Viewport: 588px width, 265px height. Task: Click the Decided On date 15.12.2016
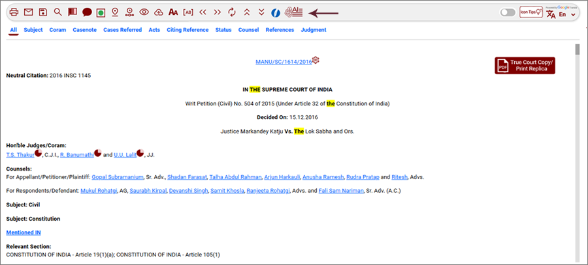(x=303, y=117)
